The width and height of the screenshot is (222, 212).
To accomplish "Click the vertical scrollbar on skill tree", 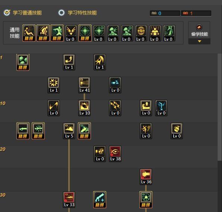I will click(x=220, y=107).
